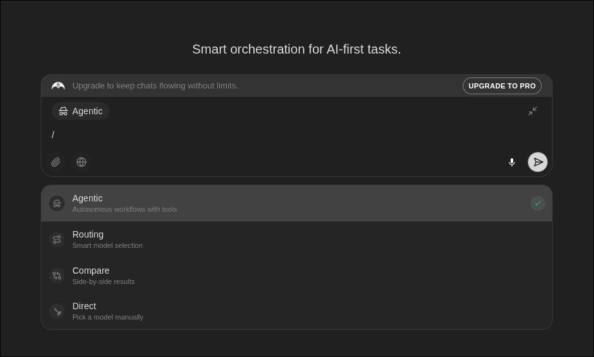Image resolution: width=594 pixels, height=357 pixels.
Task: Click the globe web search icon
Action: pyautogui.click(x=81, y=162)
